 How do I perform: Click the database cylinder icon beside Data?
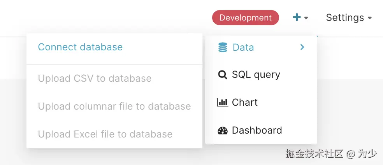click(x=223, y=47)
